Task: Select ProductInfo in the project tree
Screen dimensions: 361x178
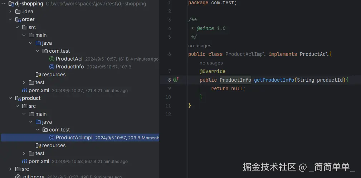Action: 70,67
